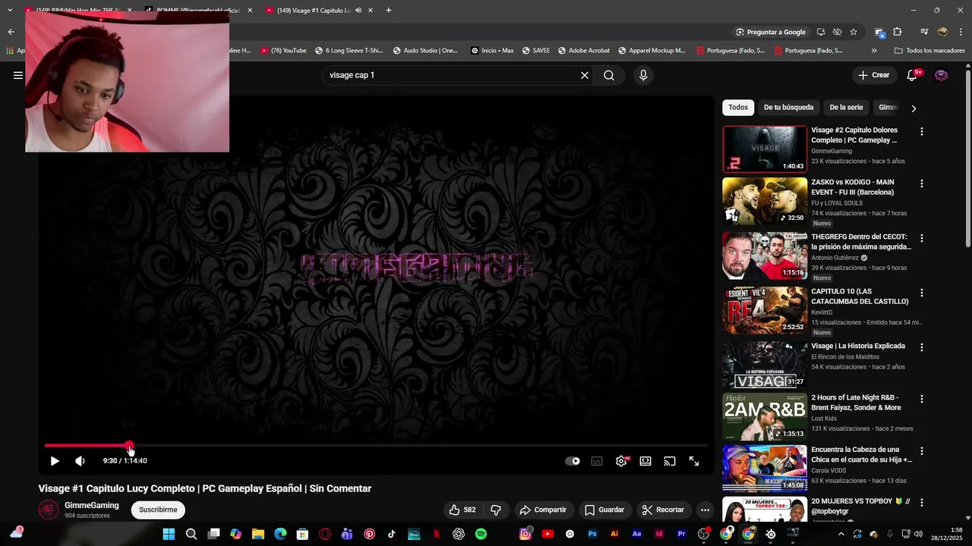Like the video (582 likes)

pyautogui.click(x=463, y=510)
